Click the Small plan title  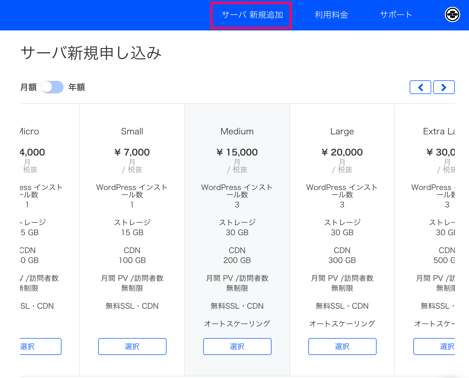pos(132,131)
